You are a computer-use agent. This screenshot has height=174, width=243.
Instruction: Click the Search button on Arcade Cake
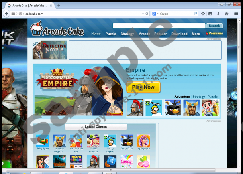coord(214,26)
